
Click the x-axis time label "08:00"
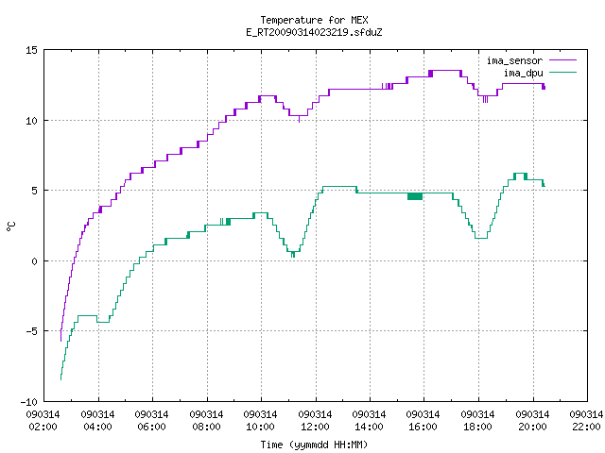point(207,427)
